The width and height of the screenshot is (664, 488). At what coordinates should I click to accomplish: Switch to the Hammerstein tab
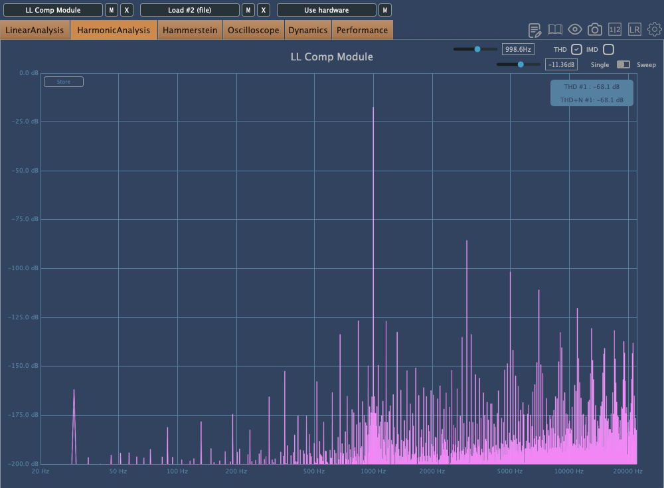[190, 30]
